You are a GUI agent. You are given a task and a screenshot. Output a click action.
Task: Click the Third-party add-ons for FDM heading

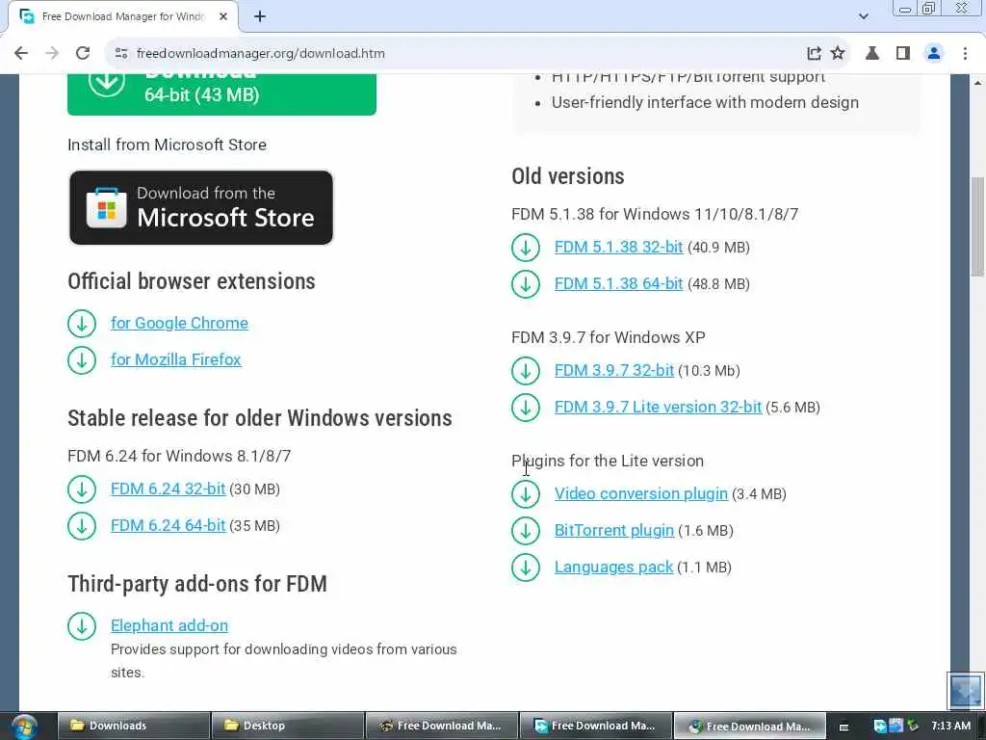197,584
